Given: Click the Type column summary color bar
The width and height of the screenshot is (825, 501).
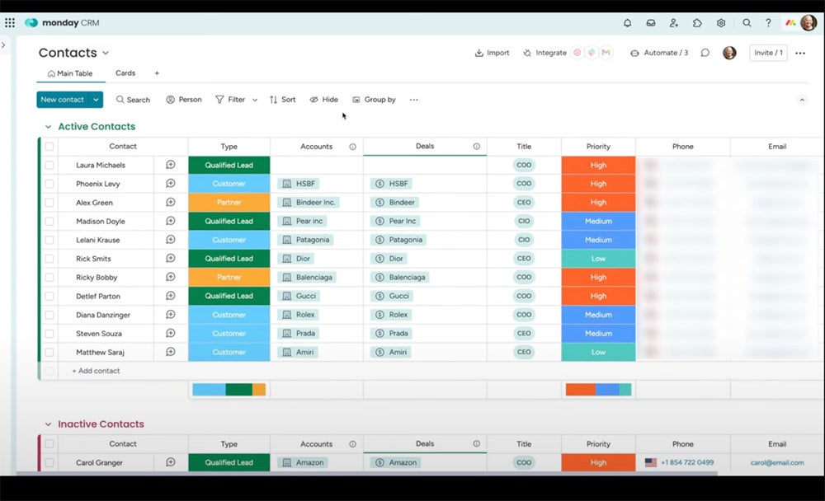Looking at the screenshot, I should click(x=229, y=390).
